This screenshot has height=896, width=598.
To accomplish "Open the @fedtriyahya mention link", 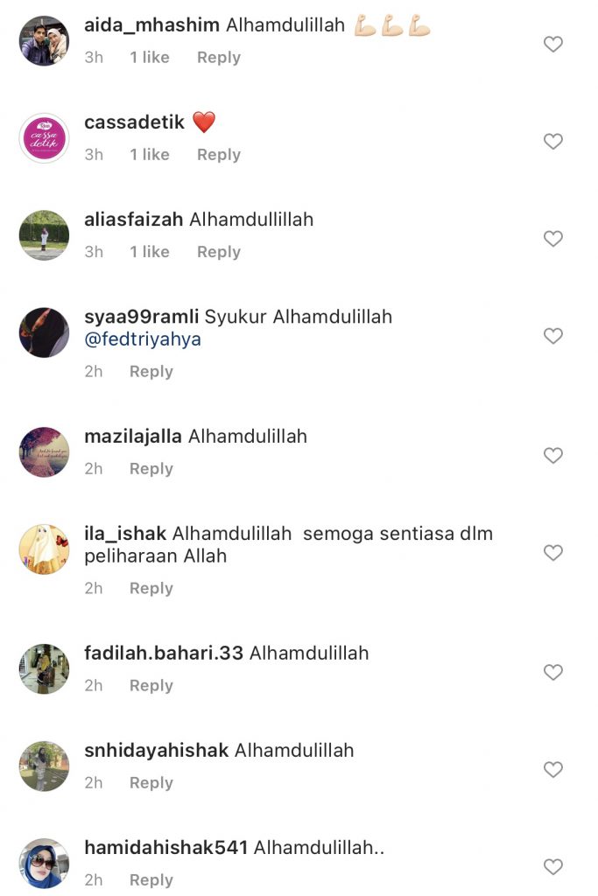I will click(x=143, y=339).
